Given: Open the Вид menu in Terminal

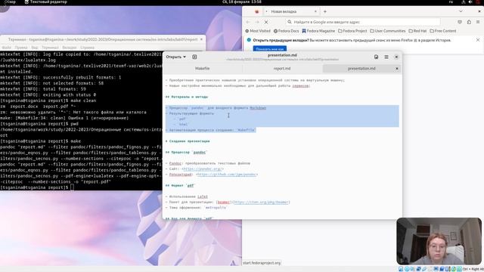Looking at the screenshot, I should tap(35, 48).
